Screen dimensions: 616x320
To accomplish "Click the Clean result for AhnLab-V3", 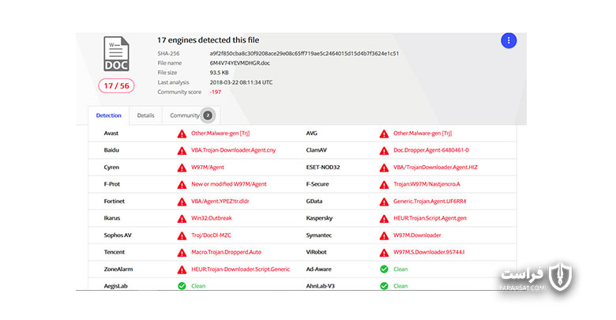I will click(400, 286).
